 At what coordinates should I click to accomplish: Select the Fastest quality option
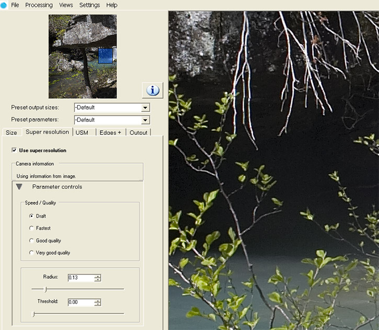coord(31,228)
